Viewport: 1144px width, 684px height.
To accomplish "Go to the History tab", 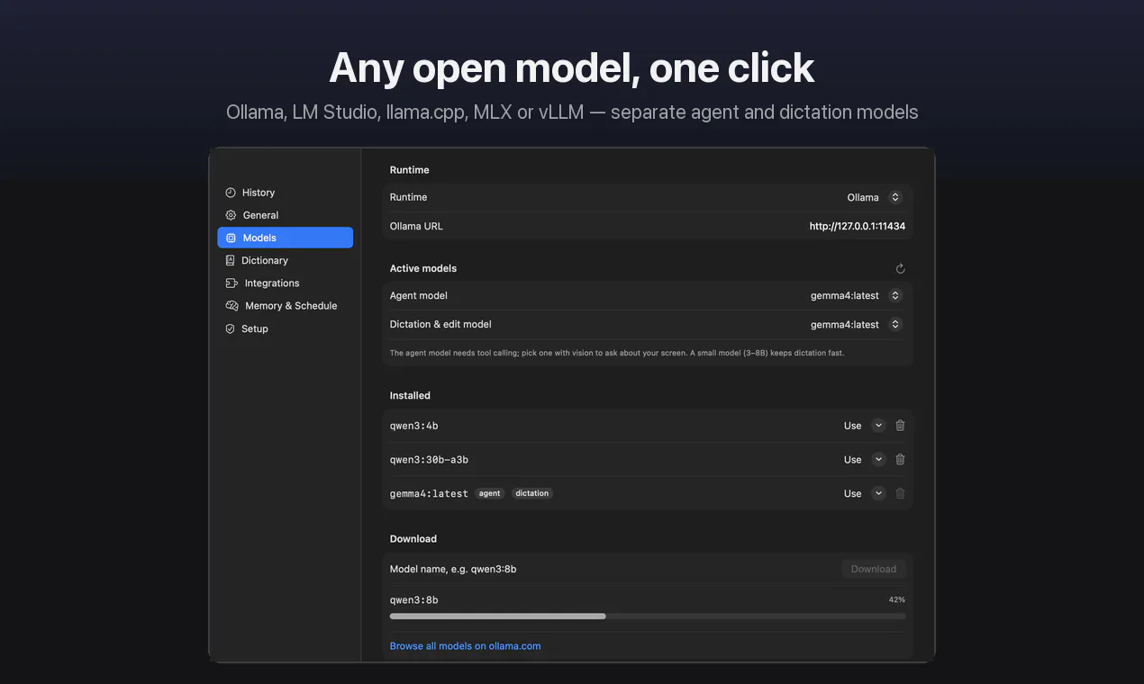I will point(285,193).
